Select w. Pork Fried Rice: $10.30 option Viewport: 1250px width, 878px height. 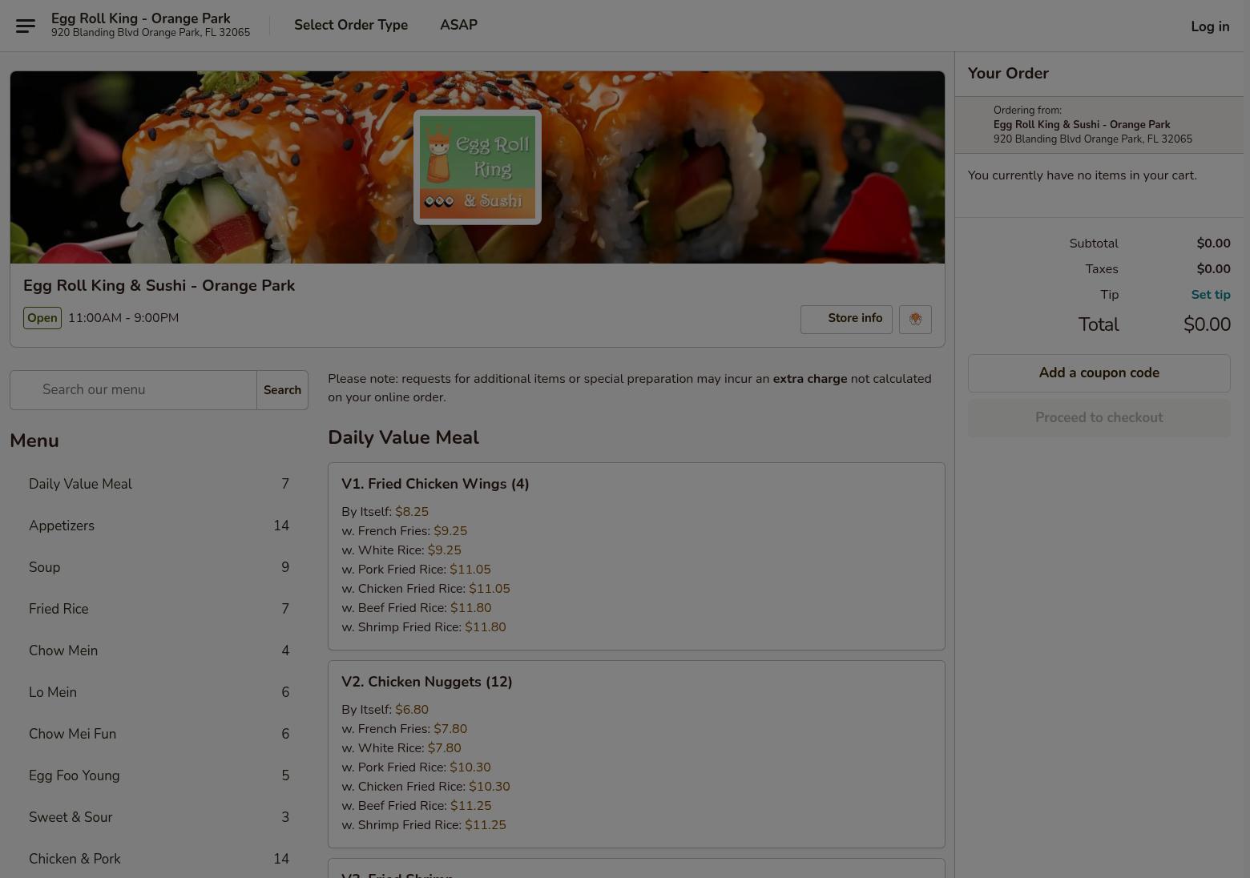pos(416,767)
